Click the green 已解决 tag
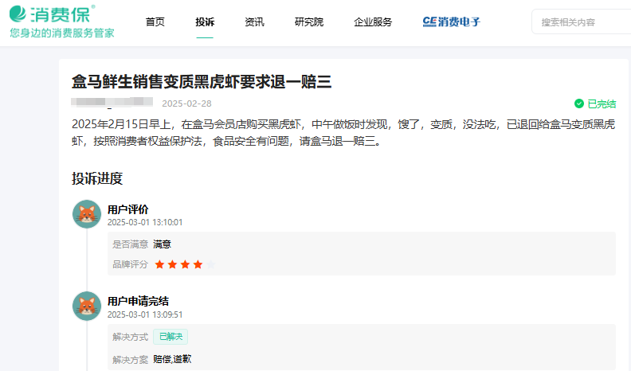Image resolution: width=631 pixels, height=371 pixels. coord(170,337)
